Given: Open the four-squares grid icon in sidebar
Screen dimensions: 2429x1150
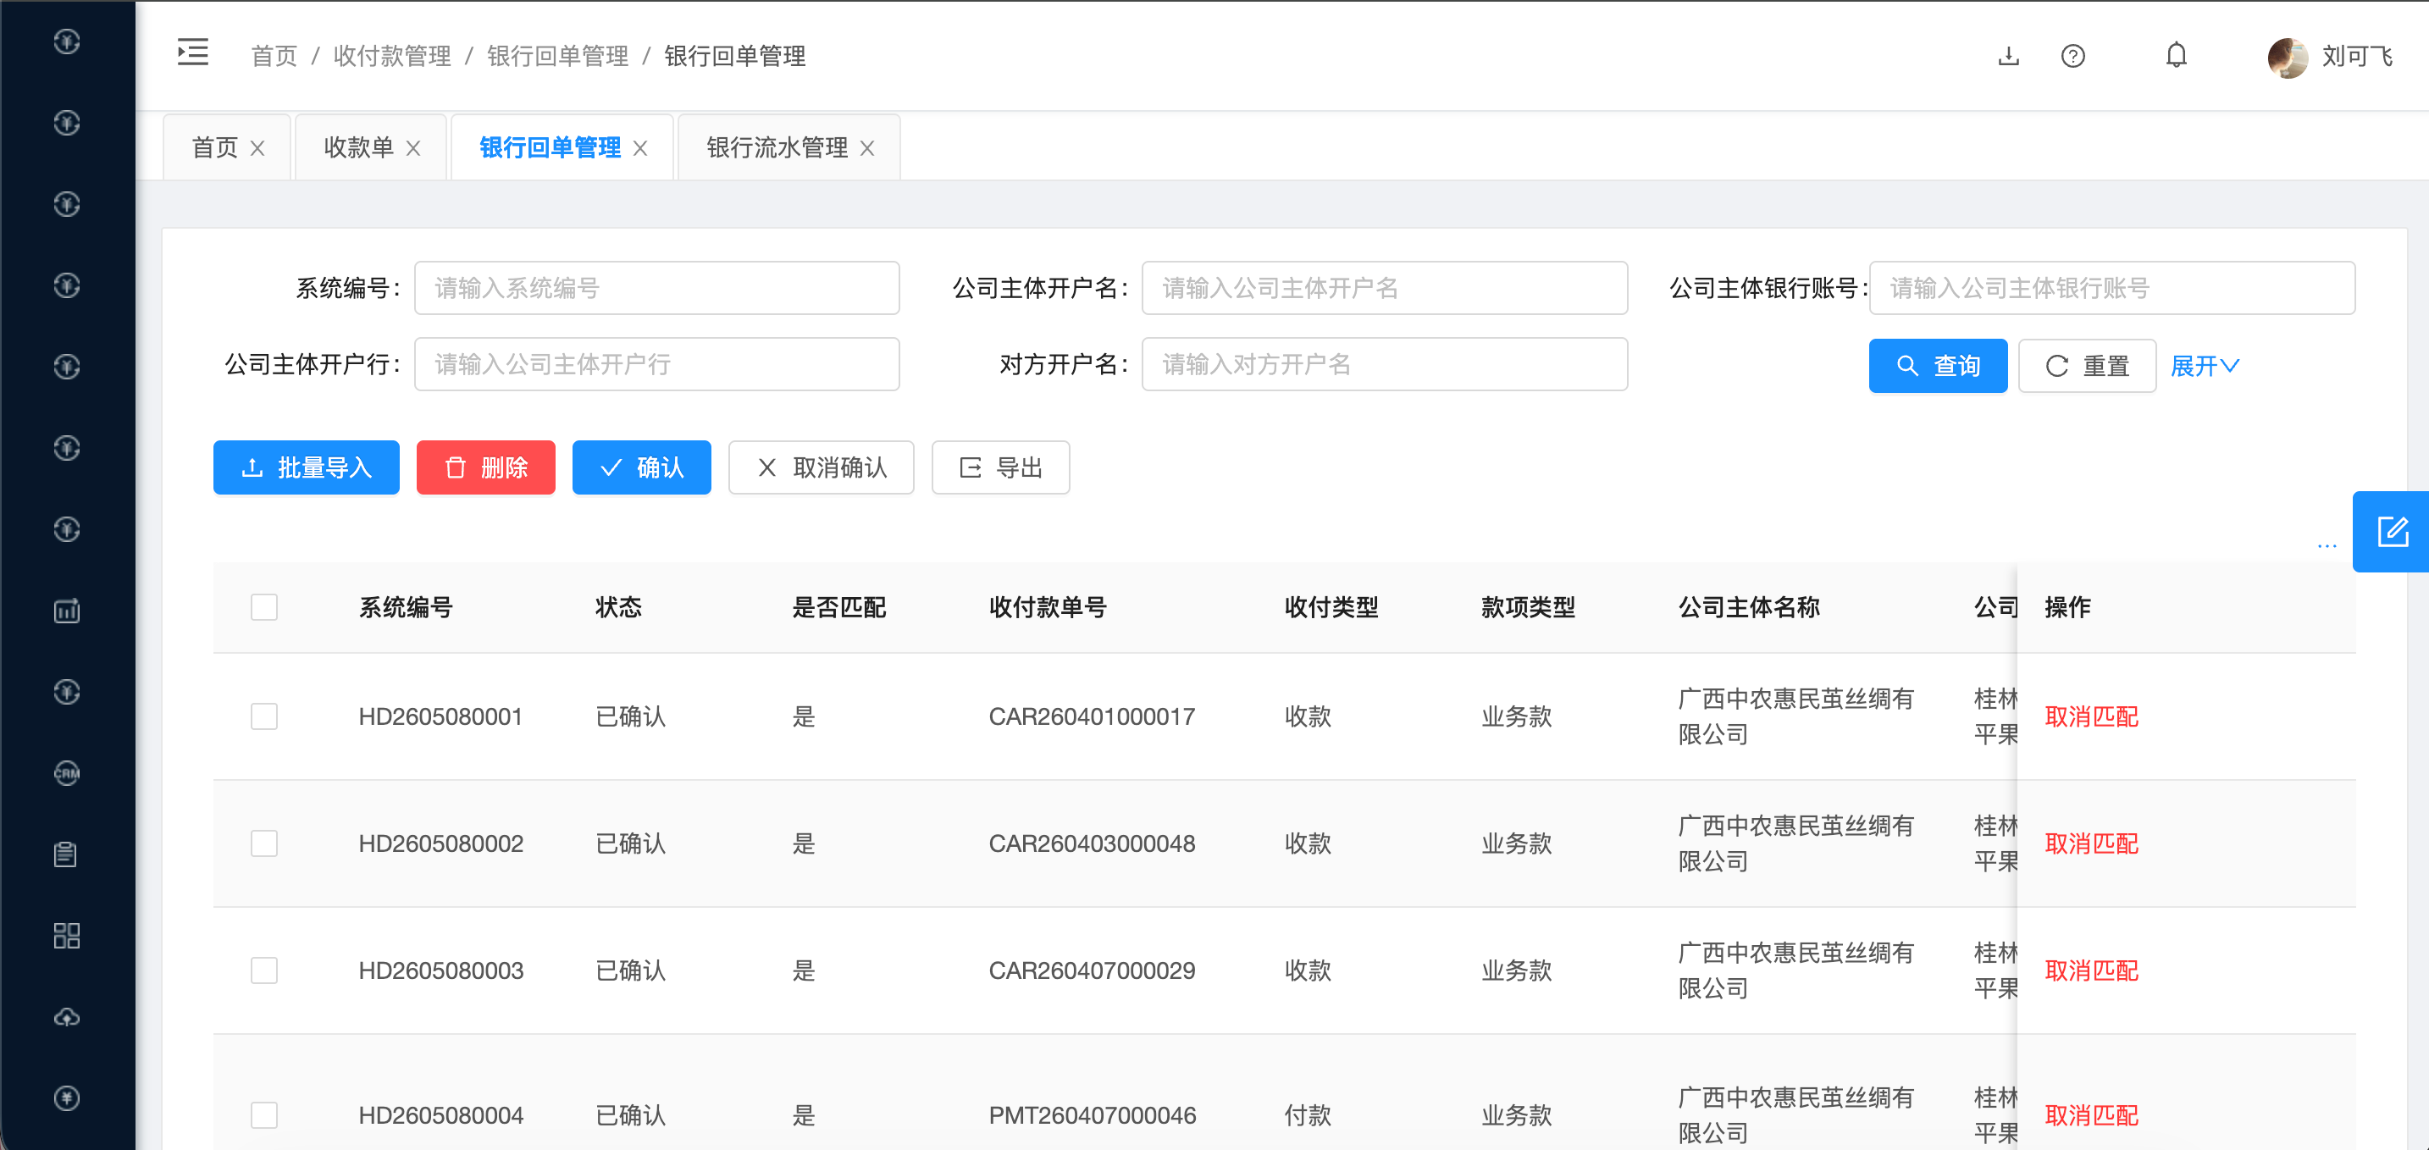Looking at the screenshot, I should (x=67, y=935).
